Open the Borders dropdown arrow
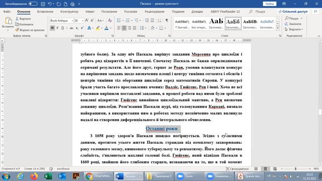322x181 pixels. tap(166, 28)
